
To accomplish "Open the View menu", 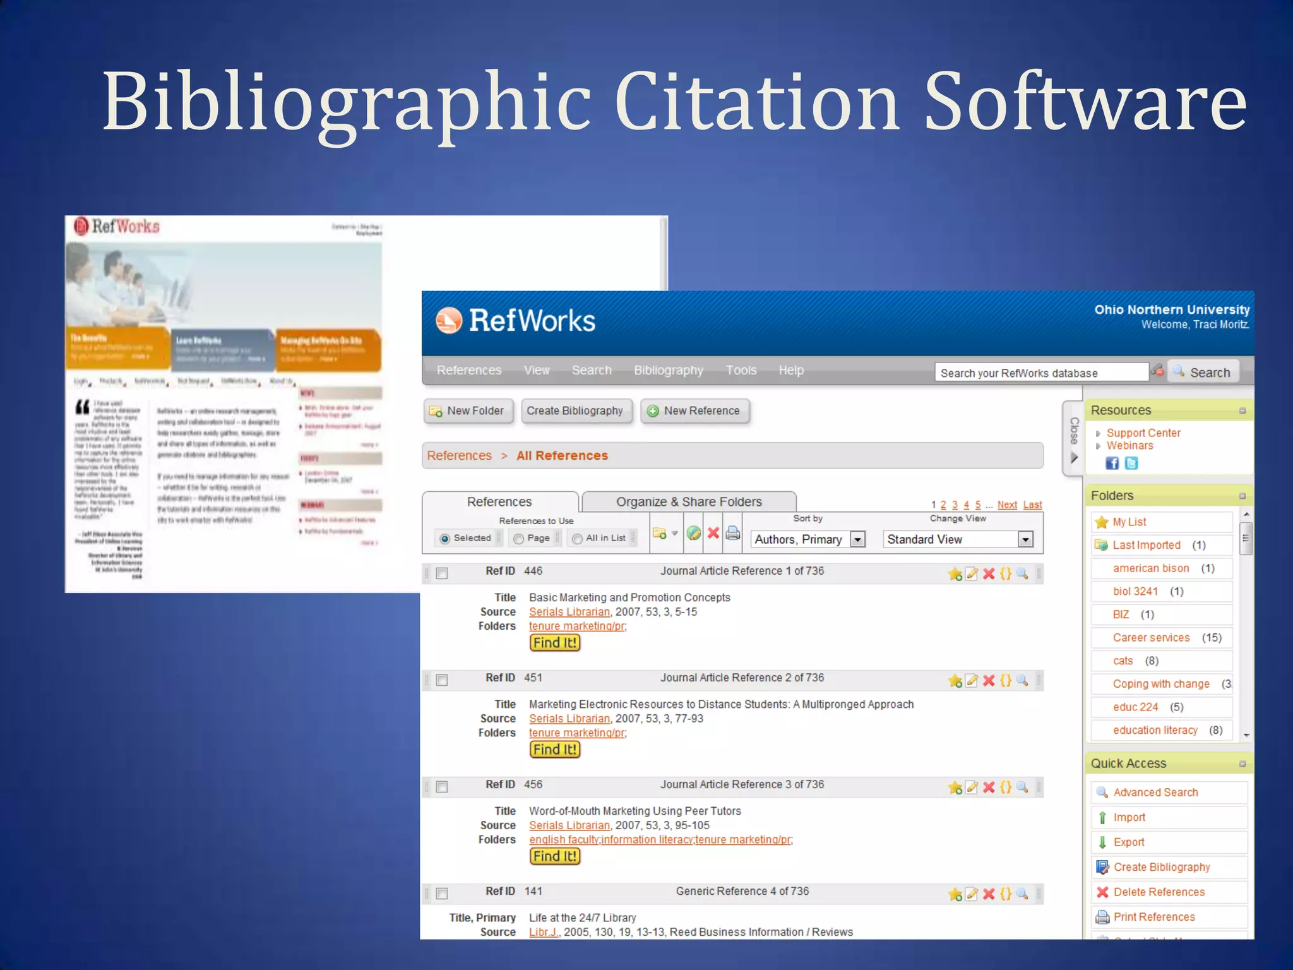I will [537, 371].
